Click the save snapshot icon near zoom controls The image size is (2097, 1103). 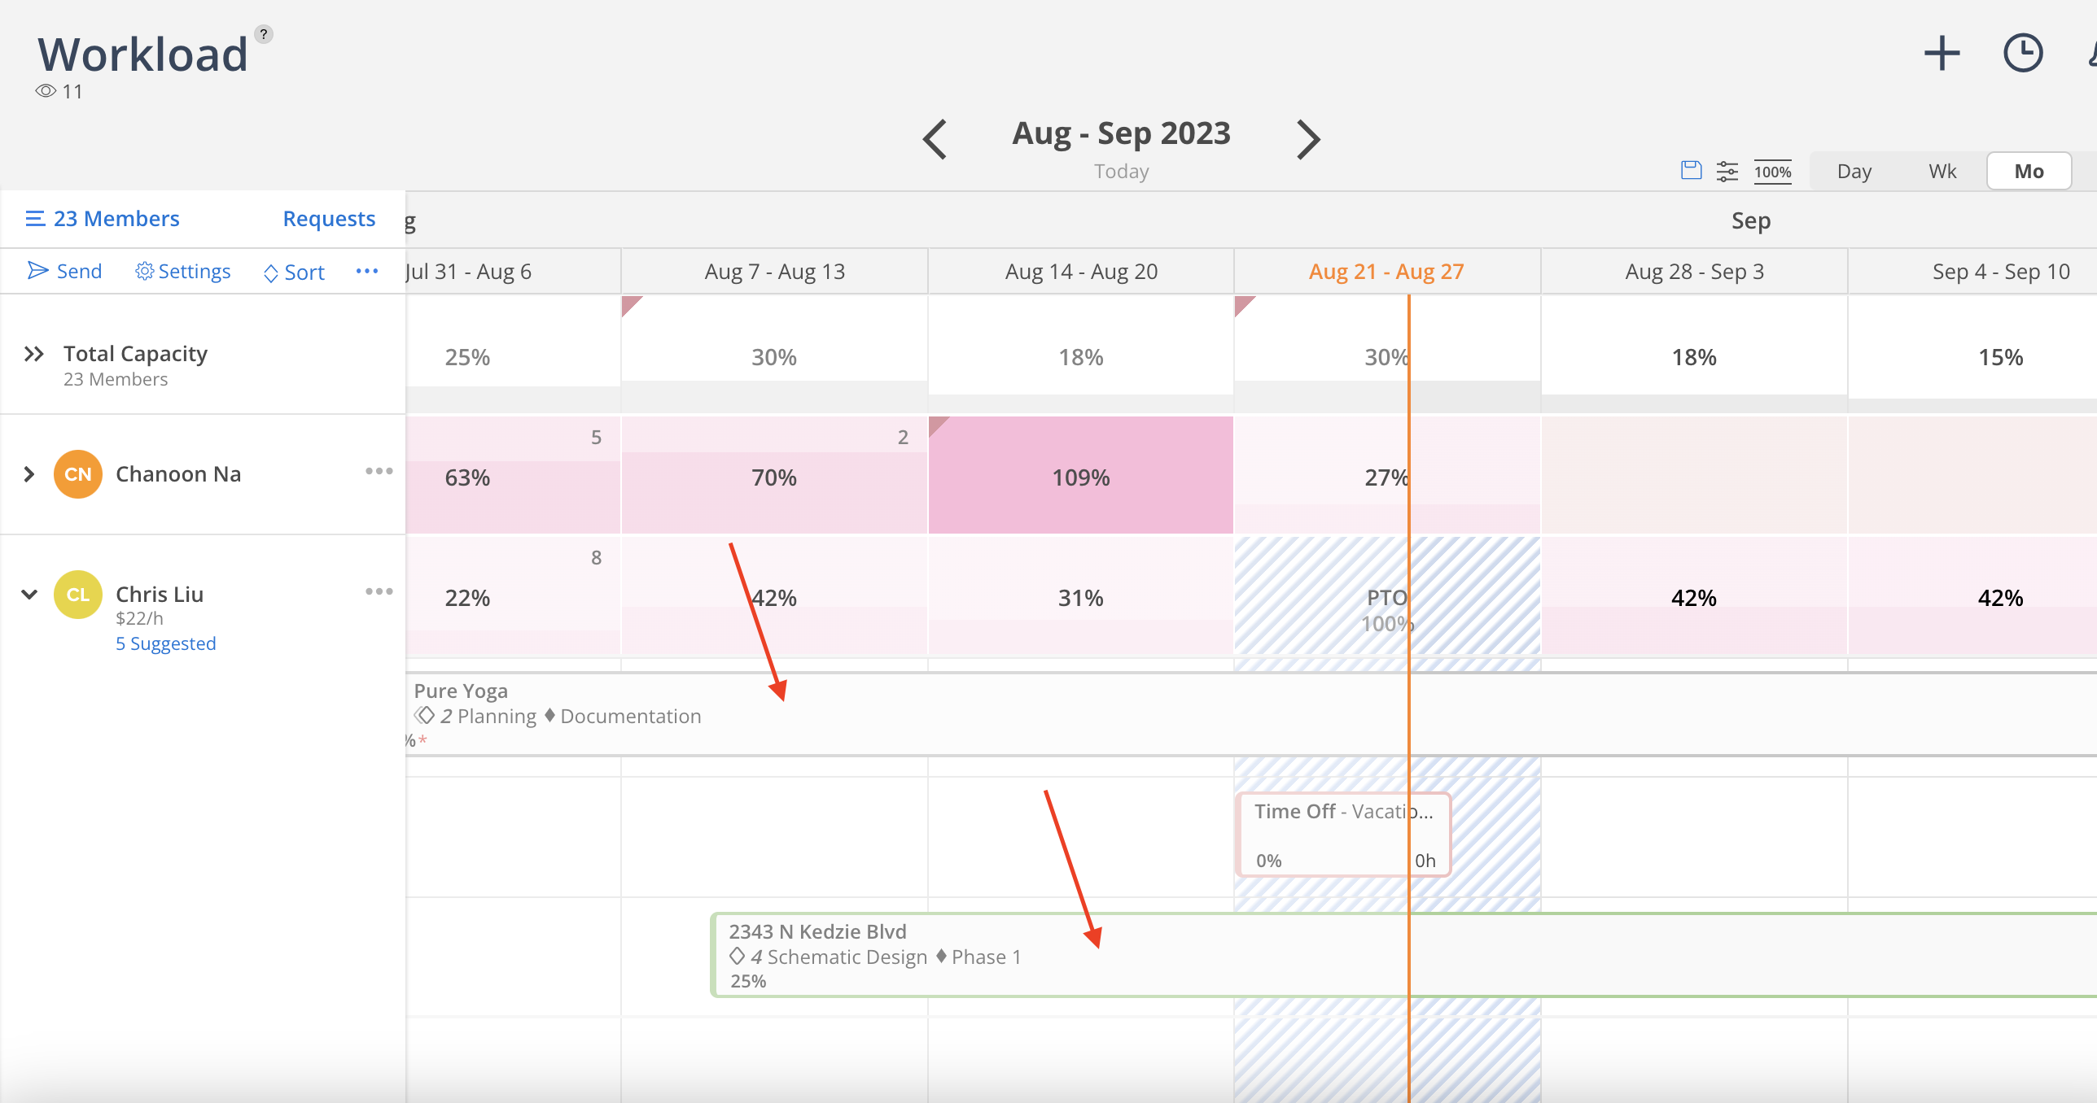[1690, 171]
